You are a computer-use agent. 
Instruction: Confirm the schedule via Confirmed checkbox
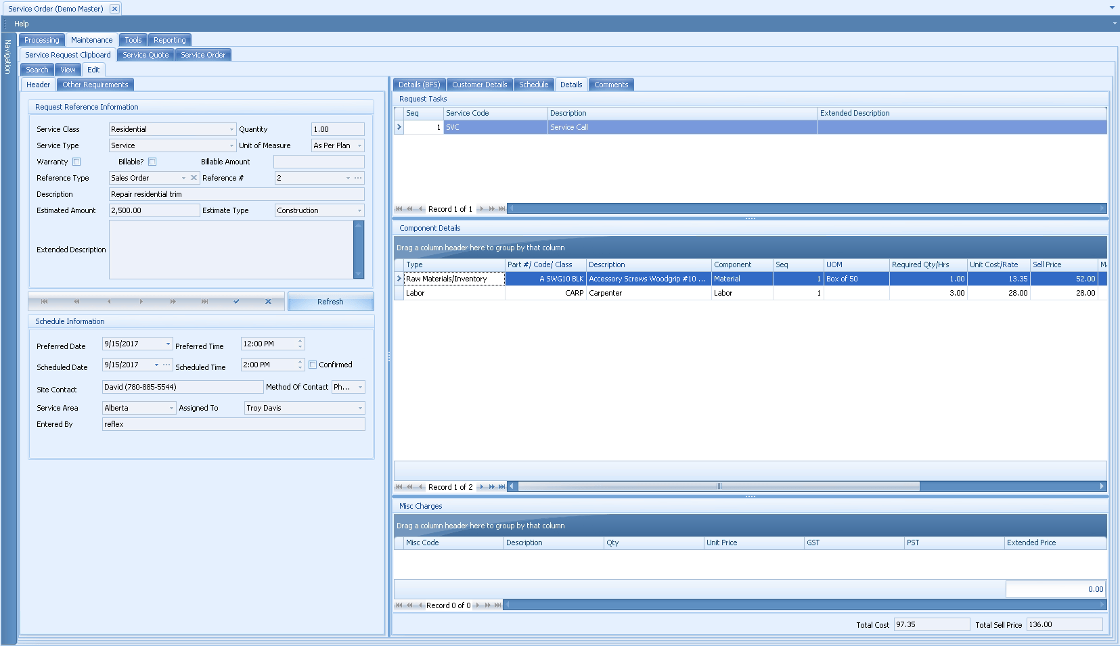coord(312,365)
